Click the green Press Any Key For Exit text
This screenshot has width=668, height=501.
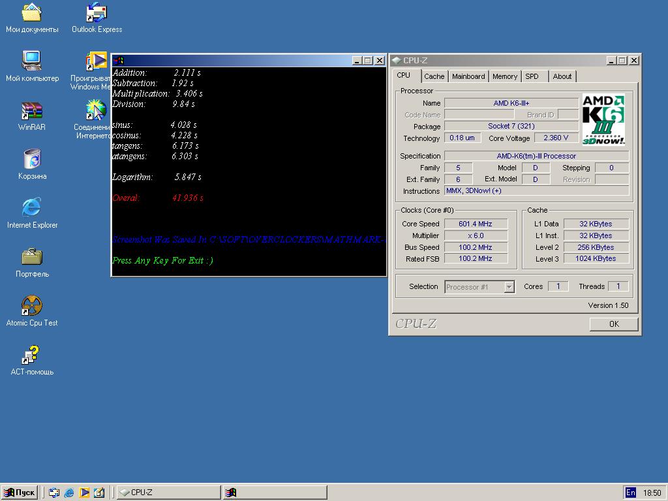162,260
